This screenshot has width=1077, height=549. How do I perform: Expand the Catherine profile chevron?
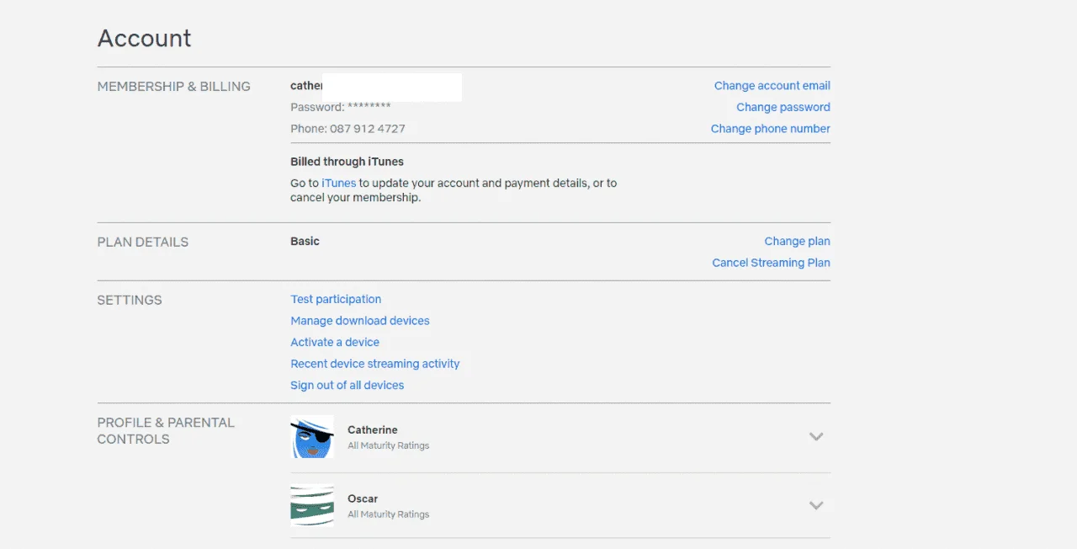[x=815, y=436]
